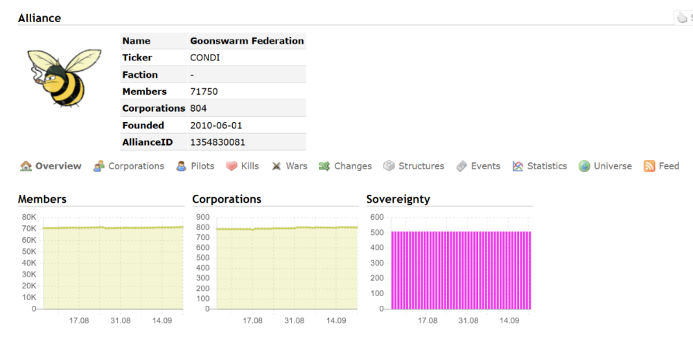Click the Ticker row label

[137, 58]
